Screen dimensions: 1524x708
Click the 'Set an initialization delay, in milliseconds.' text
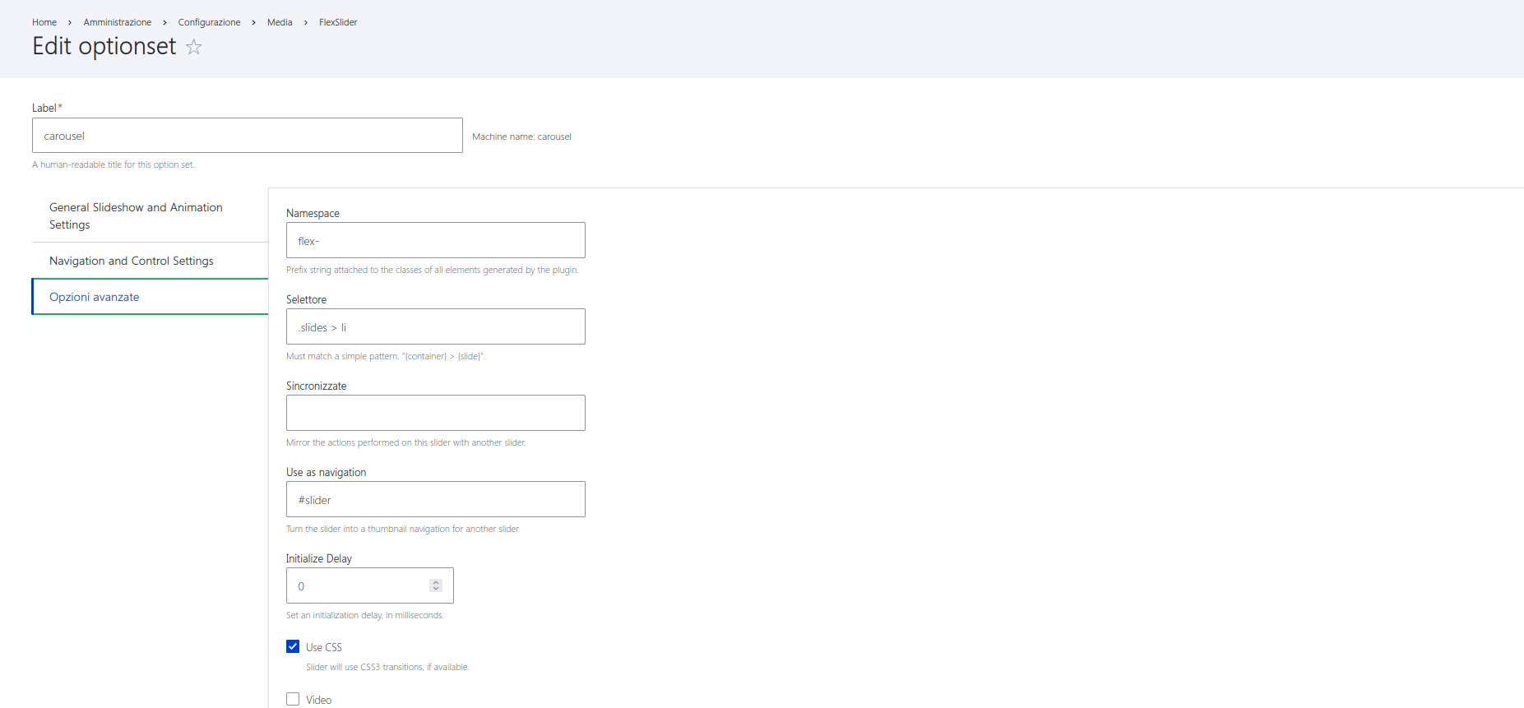pos(365,615)
